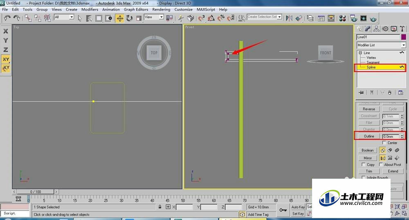Open Schematic View toolbar icon
The width and height of the screenshot is (409, 220).
point(331,18)
